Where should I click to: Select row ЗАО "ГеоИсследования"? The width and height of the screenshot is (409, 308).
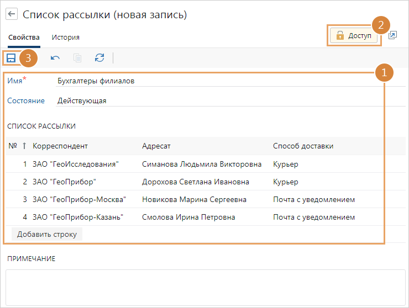pos(76,164)
